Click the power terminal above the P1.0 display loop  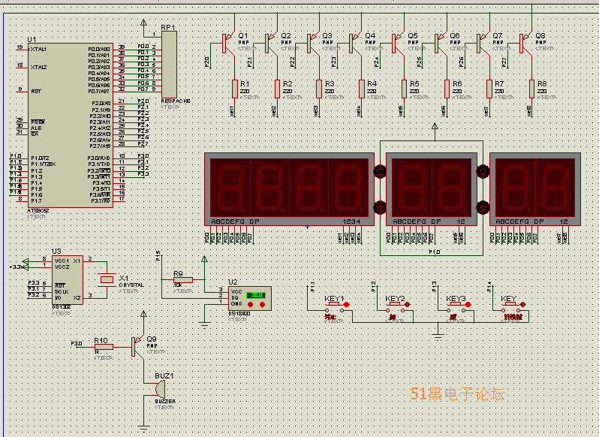click(435, 126)
